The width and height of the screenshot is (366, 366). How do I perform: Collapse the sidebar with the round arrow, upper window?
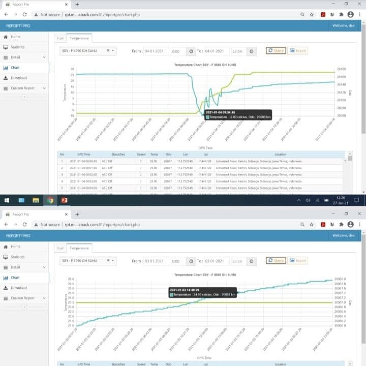coord(24,97)
